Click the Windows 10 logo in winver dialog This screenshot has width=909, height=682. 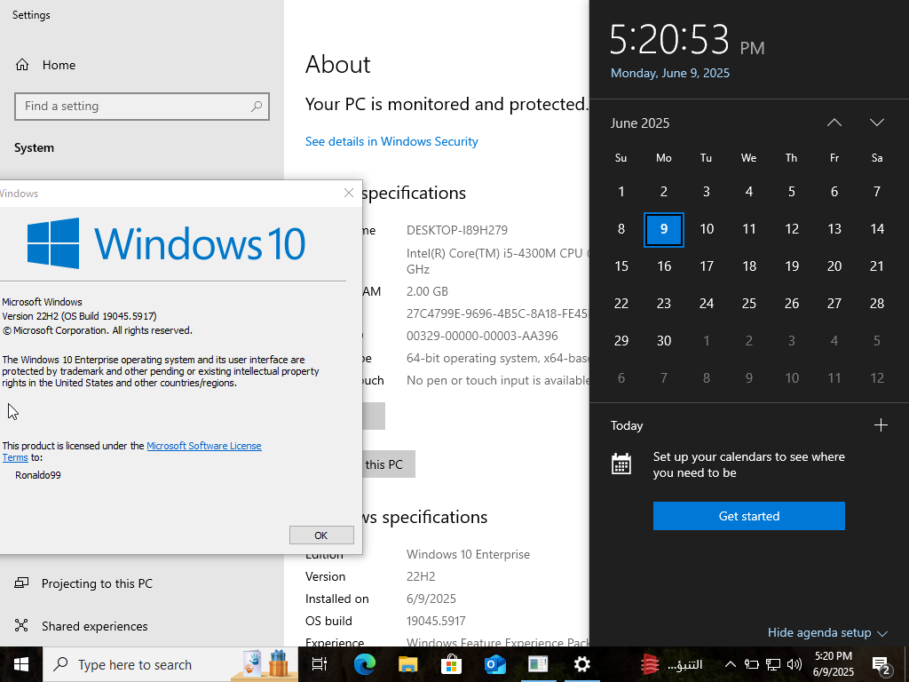pos(166,243)
